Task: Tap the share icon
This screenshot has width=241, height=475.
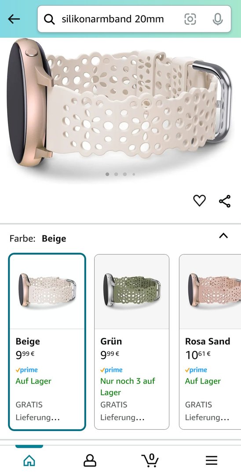Action: pos(225,201)
